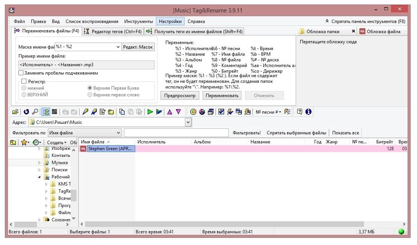This screenshot has height=245, width=417.
Task: Click the purple down triangle icon
Action: click(x=179, y=112)
